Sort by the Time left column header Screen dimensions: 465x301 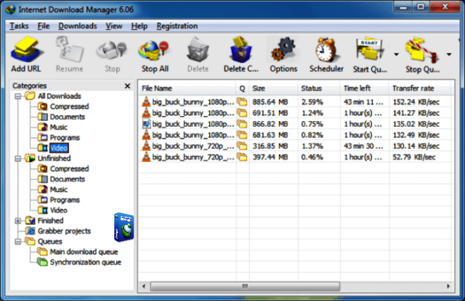[x=364, y=88]
